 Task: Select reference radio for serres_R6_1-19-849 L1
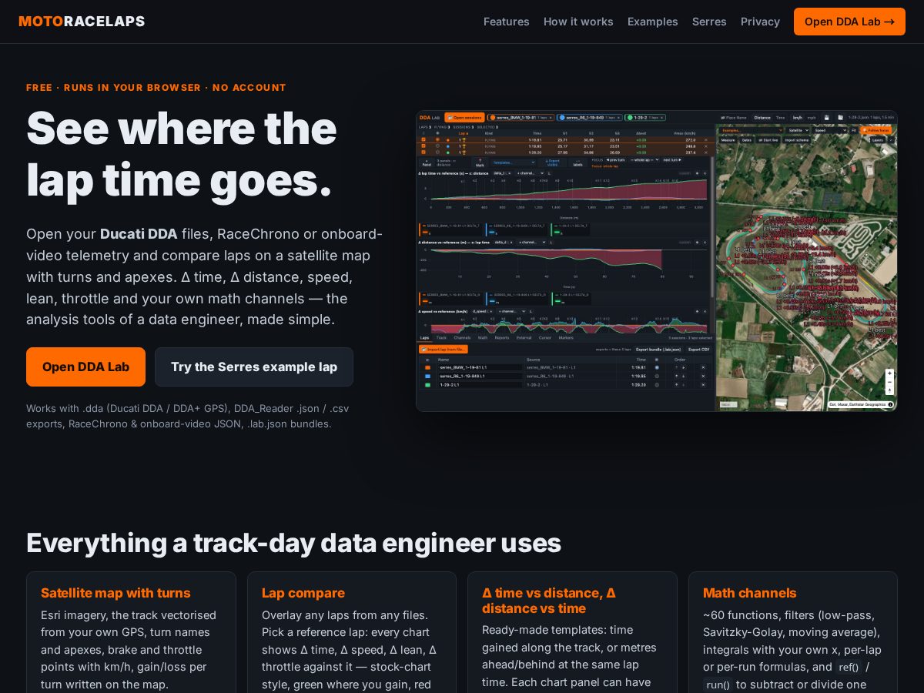pyautogui.click(x=657, y=376)
